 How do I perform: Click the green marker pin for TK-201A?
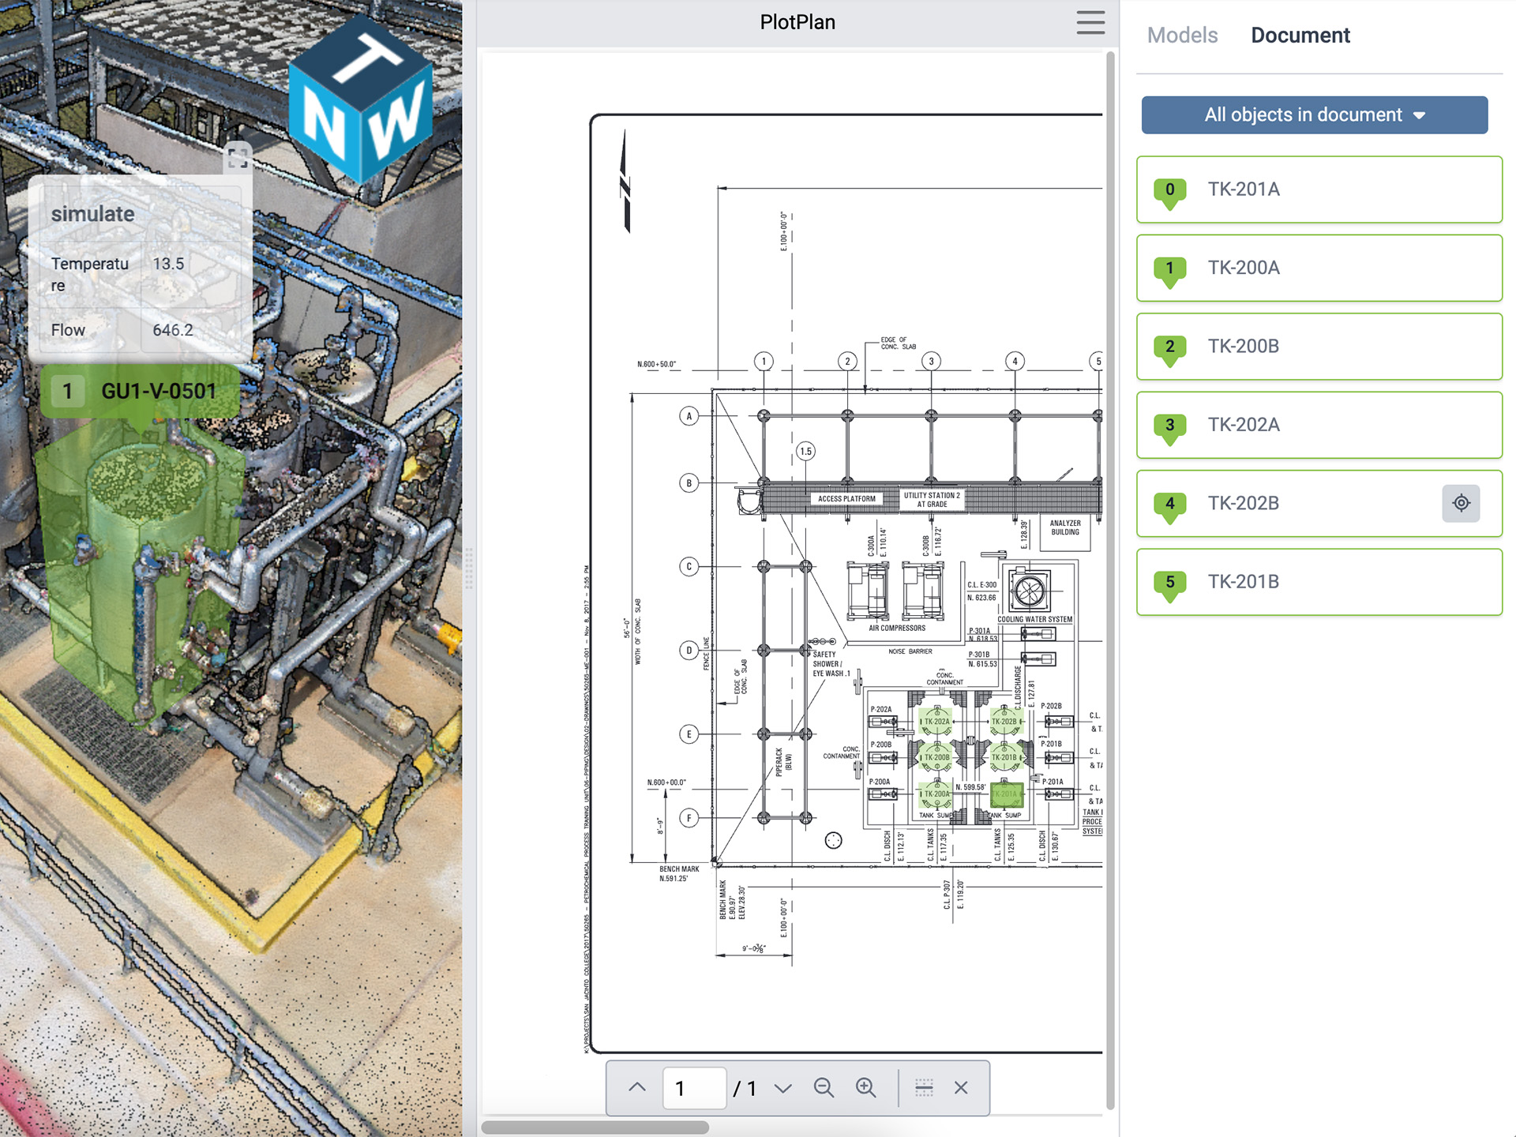(1169, 190)
